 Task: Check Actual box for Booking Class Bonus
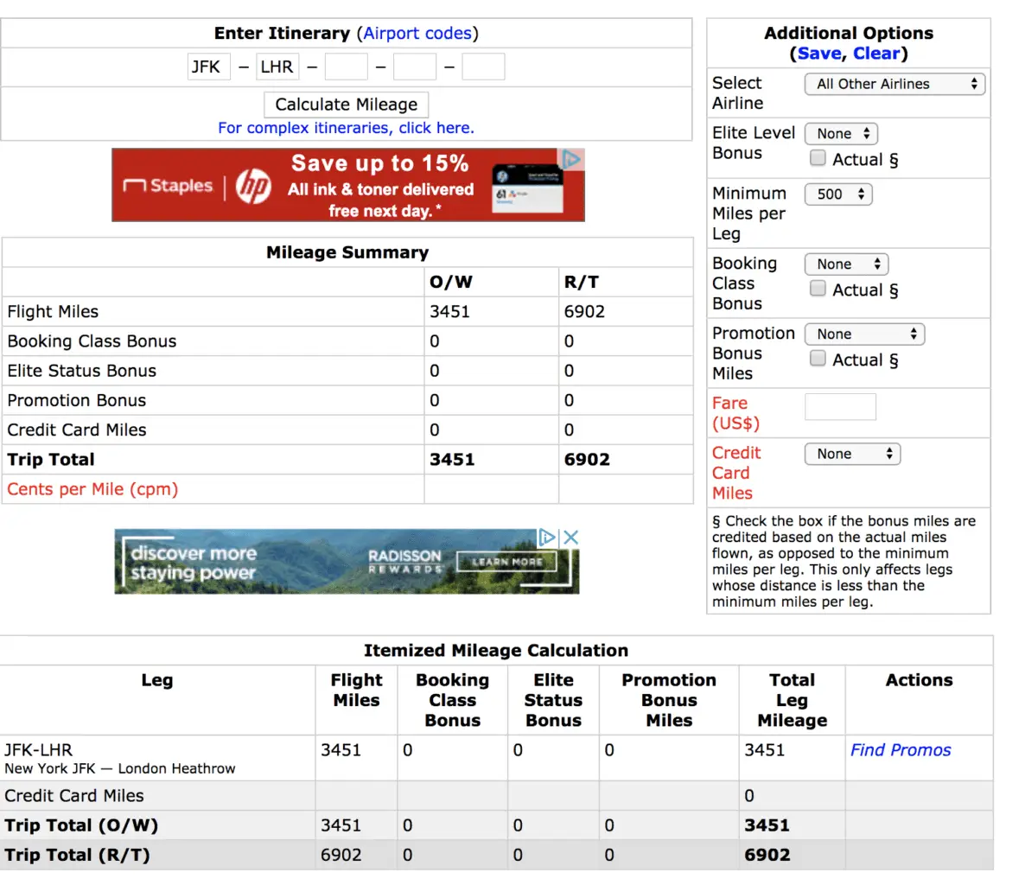click(817, 289)
